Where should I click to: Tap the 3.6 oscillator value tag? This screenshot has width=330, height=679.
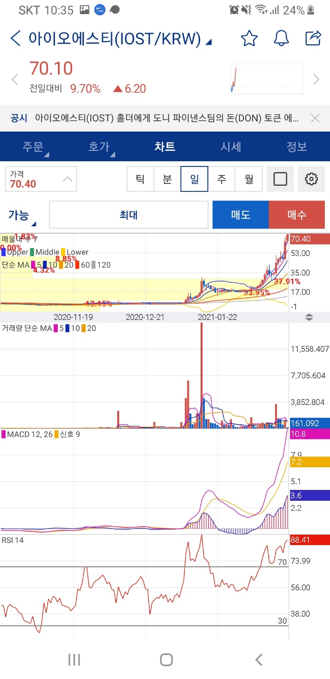click(x=309, y=495)
